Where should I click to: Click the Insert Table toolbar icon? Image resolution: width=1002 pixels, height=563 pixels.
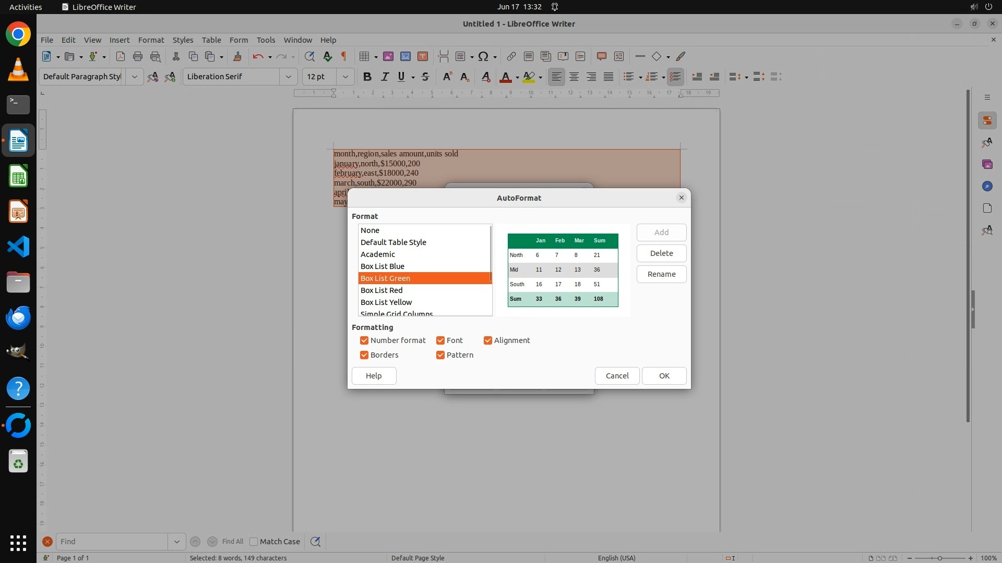coord(364,56)
